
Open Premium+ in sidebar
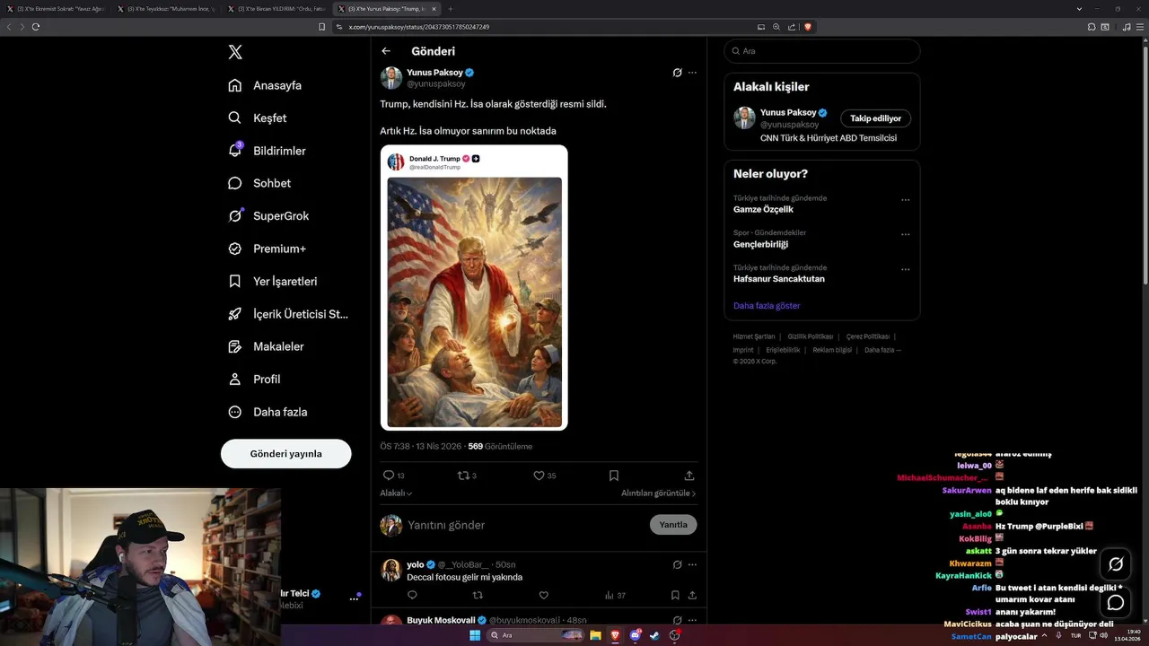click(267, 249)
